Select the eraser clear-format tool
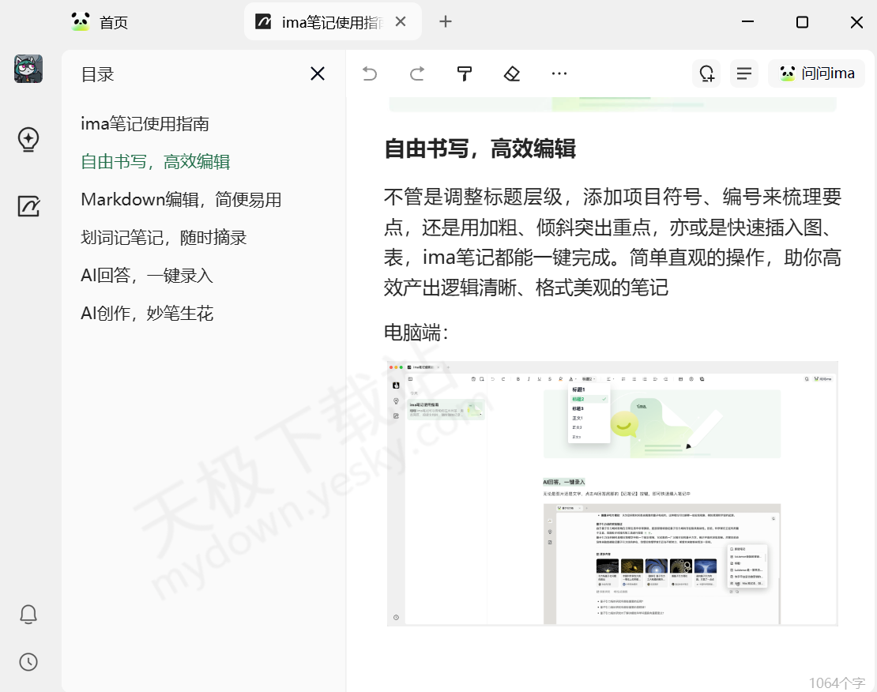 pos(512,74)
